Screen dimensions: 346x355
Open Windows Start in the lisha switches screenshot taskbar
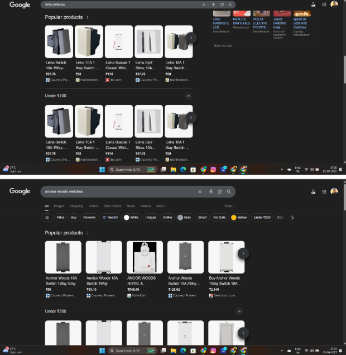pyautogui.click(x=102, y=169)
